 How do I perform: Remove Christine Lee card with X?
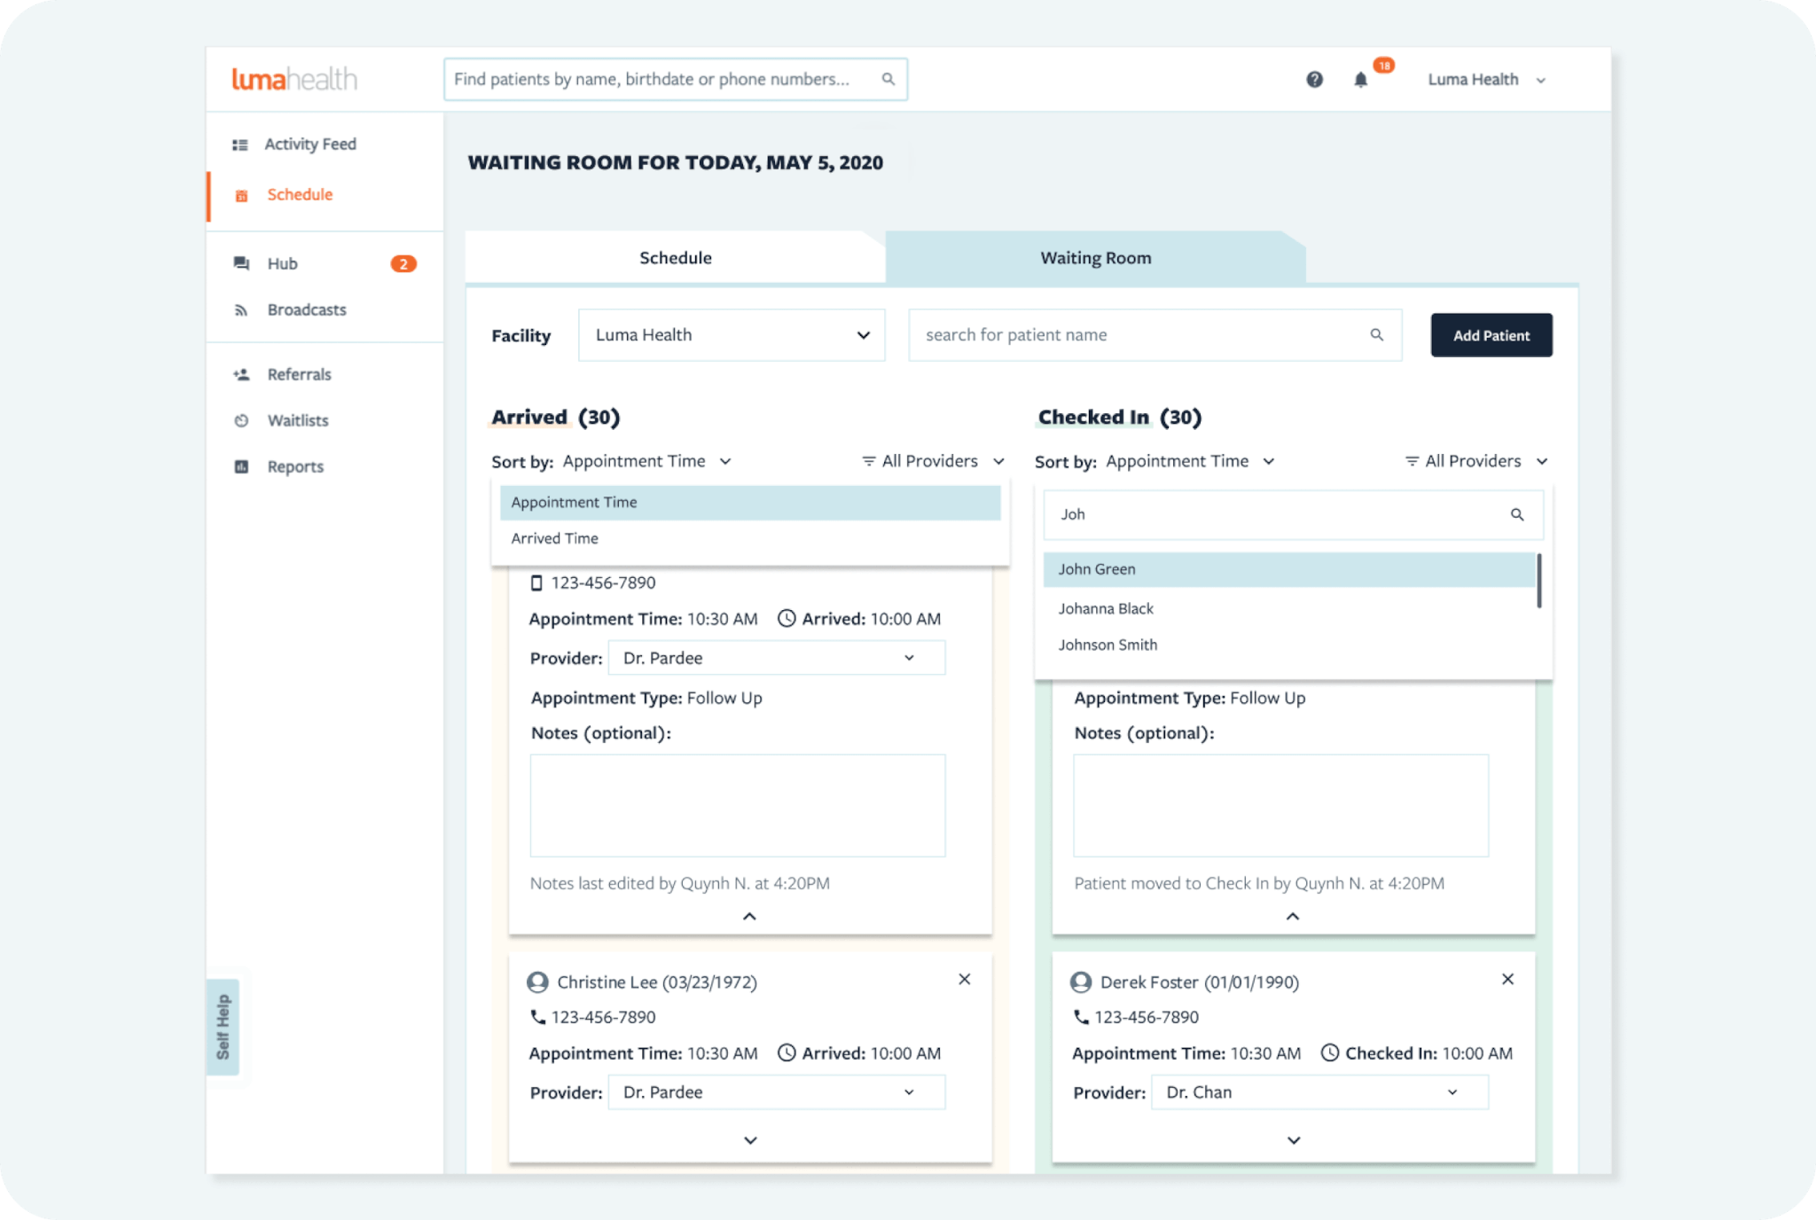coord(964,980)
